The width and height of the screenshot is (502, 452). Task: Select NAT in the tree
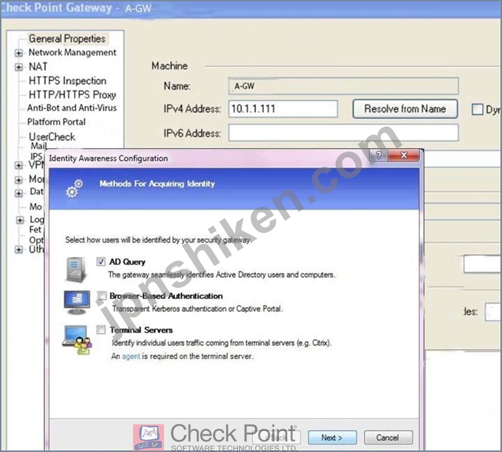38,67
